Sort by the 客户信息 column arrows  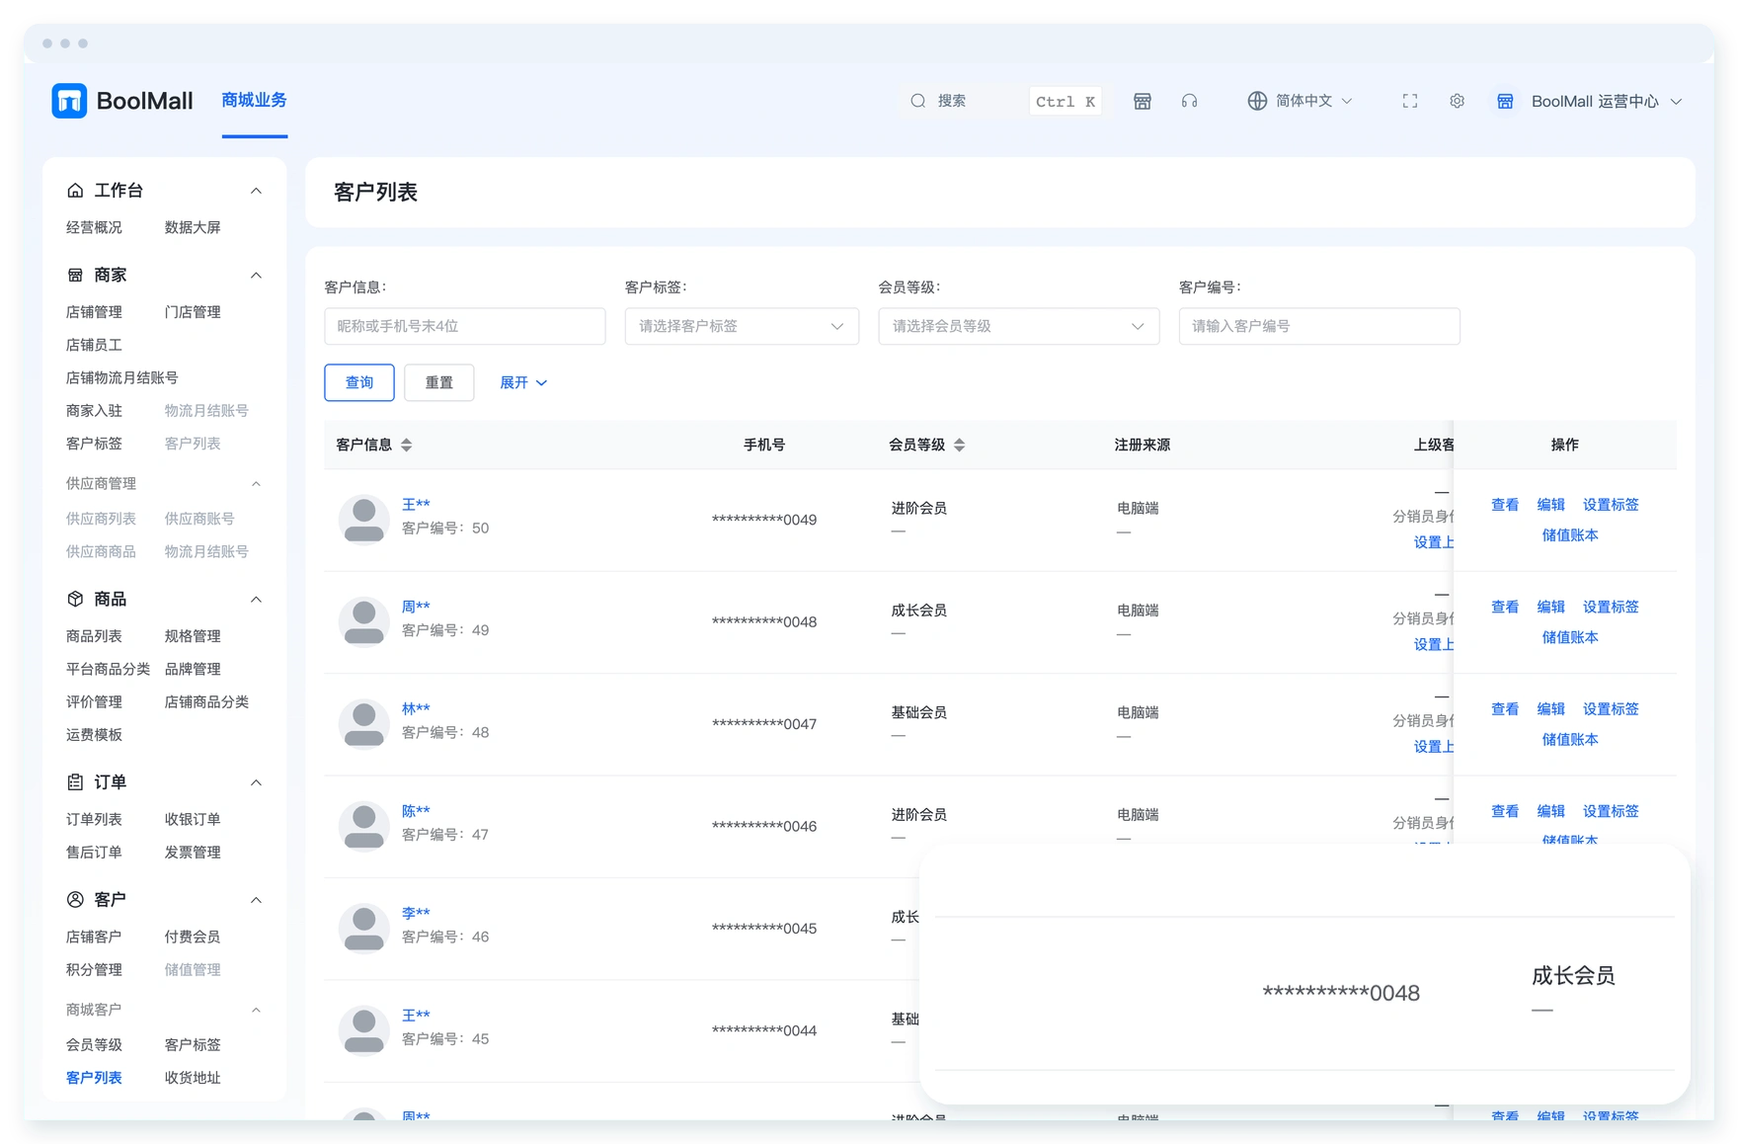coord(407,445)
